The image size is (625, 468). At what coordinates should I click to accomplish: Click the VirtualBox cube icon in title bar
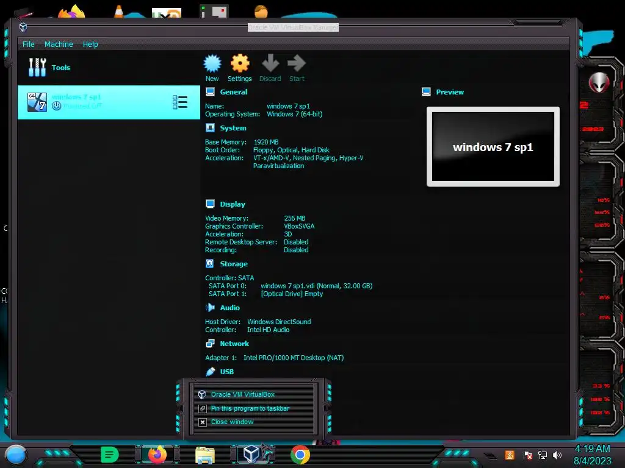click(x=23, y=27)
